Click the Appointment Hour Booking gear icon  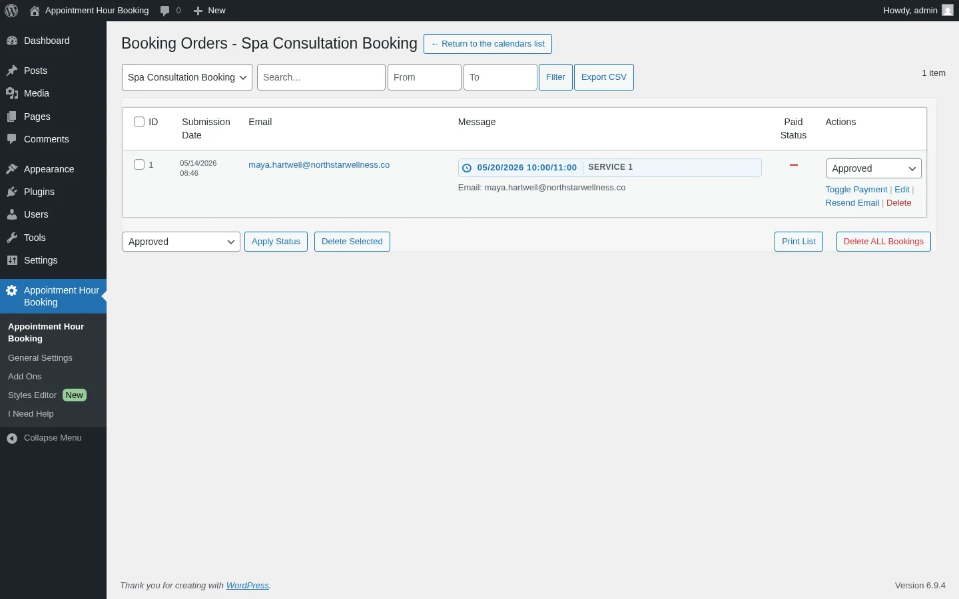pos(12,290)
